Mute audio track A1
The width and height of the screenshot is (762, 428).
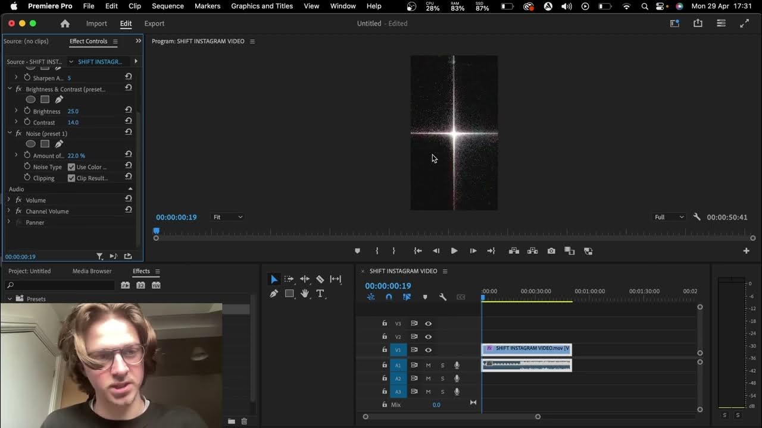[x=428, y=365]
